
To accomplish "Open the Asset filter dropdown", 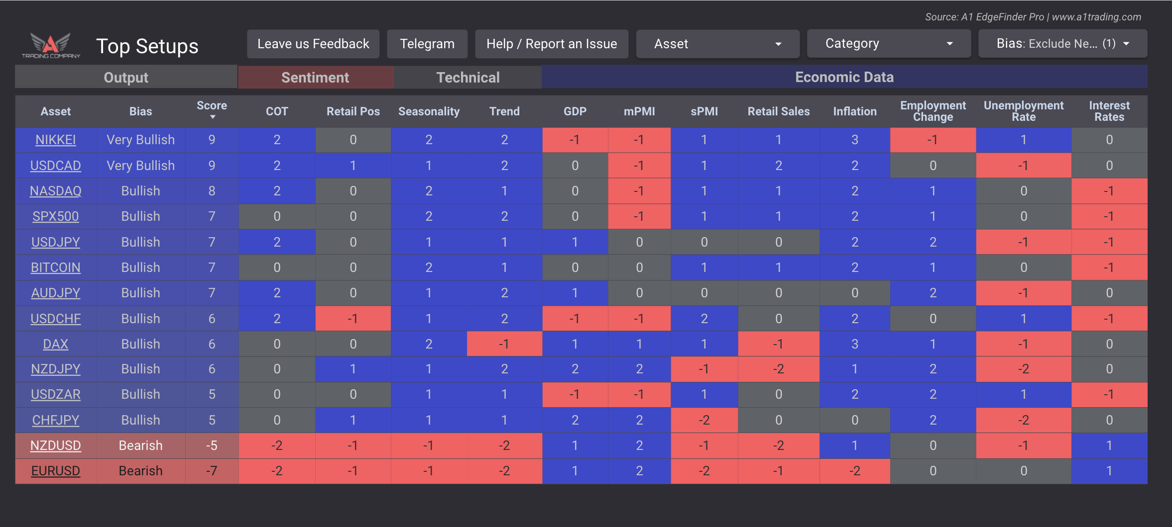I will click(x=717, y=44).
